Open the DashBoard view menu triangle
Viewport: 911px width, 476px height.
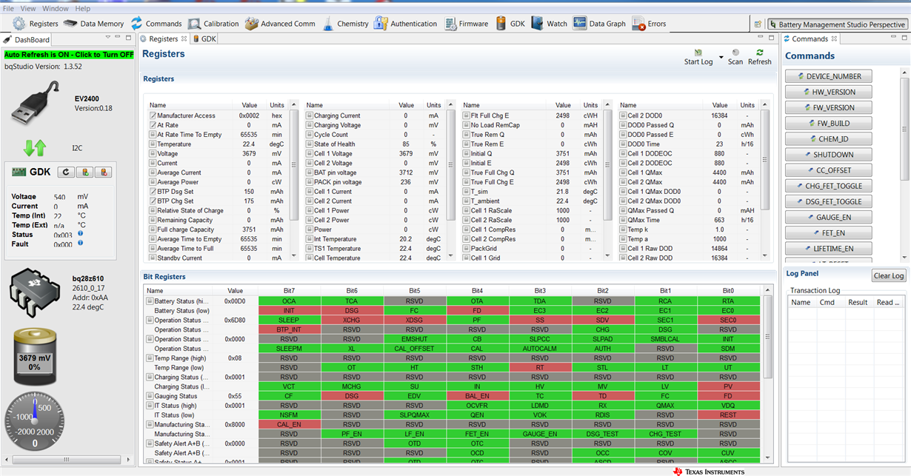pyautogui.click(x=107, y=38)
